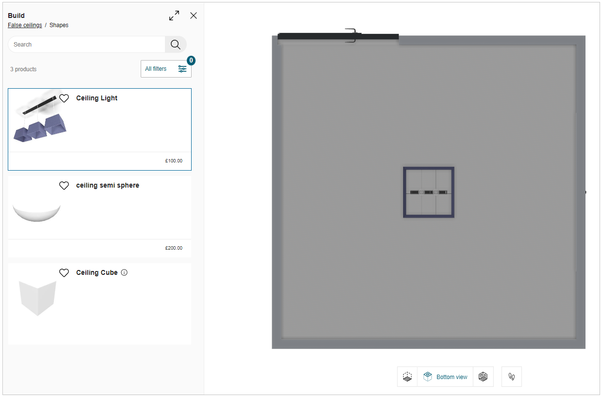
Task: Open the Ceiling Light product title
Action: [x=97, y=98]
